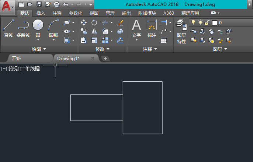Viewport: 253px width, 162px height.
Task: Click the Text (文字) tool
Action: coord(136,28)
